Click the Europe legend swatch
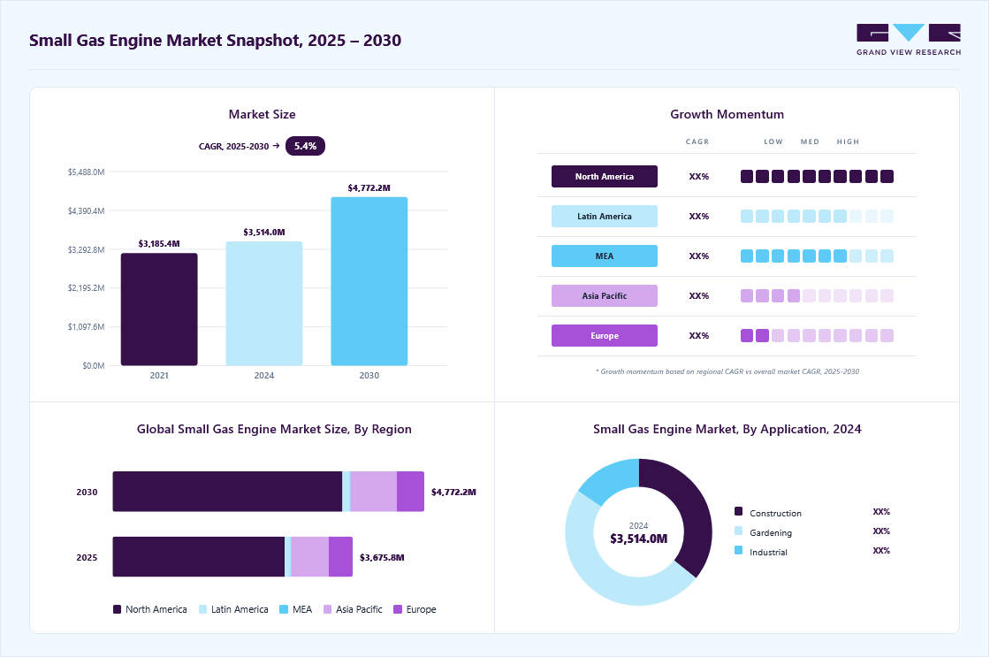The image size is (990, 657). point(398,609)
